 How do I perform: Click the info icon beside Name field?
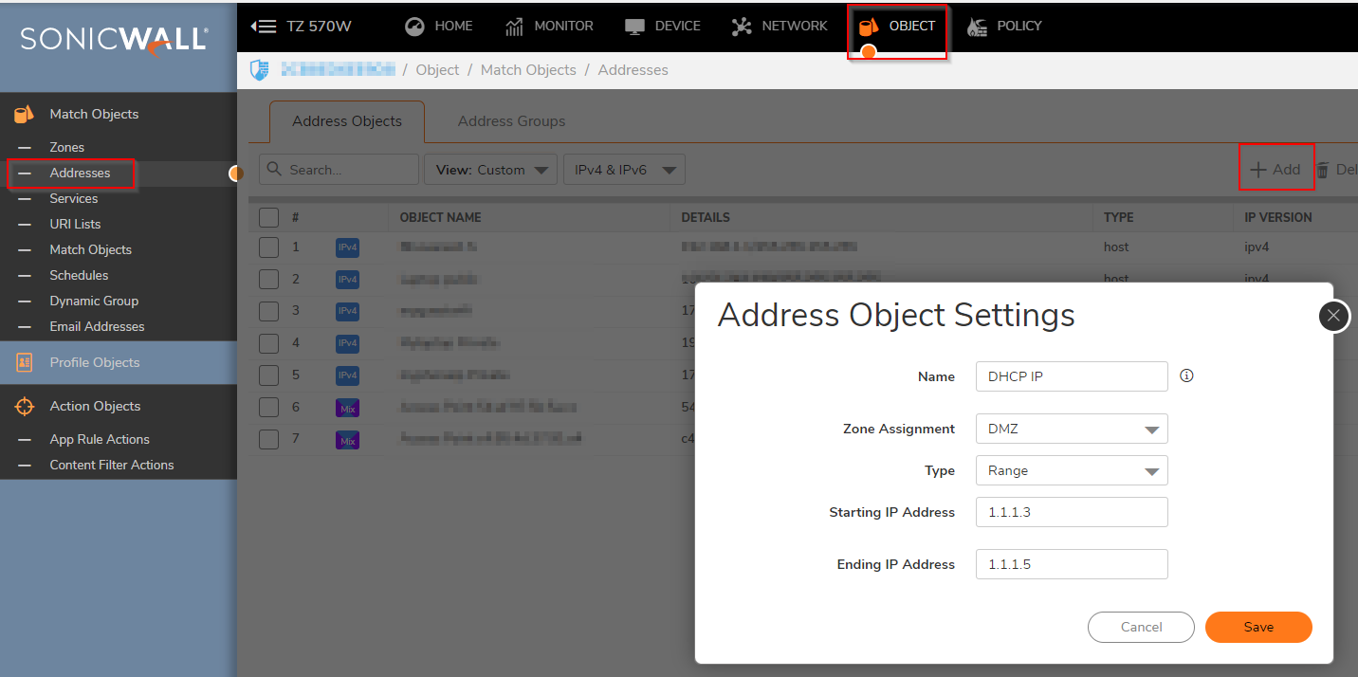(x=1186, y=375)
